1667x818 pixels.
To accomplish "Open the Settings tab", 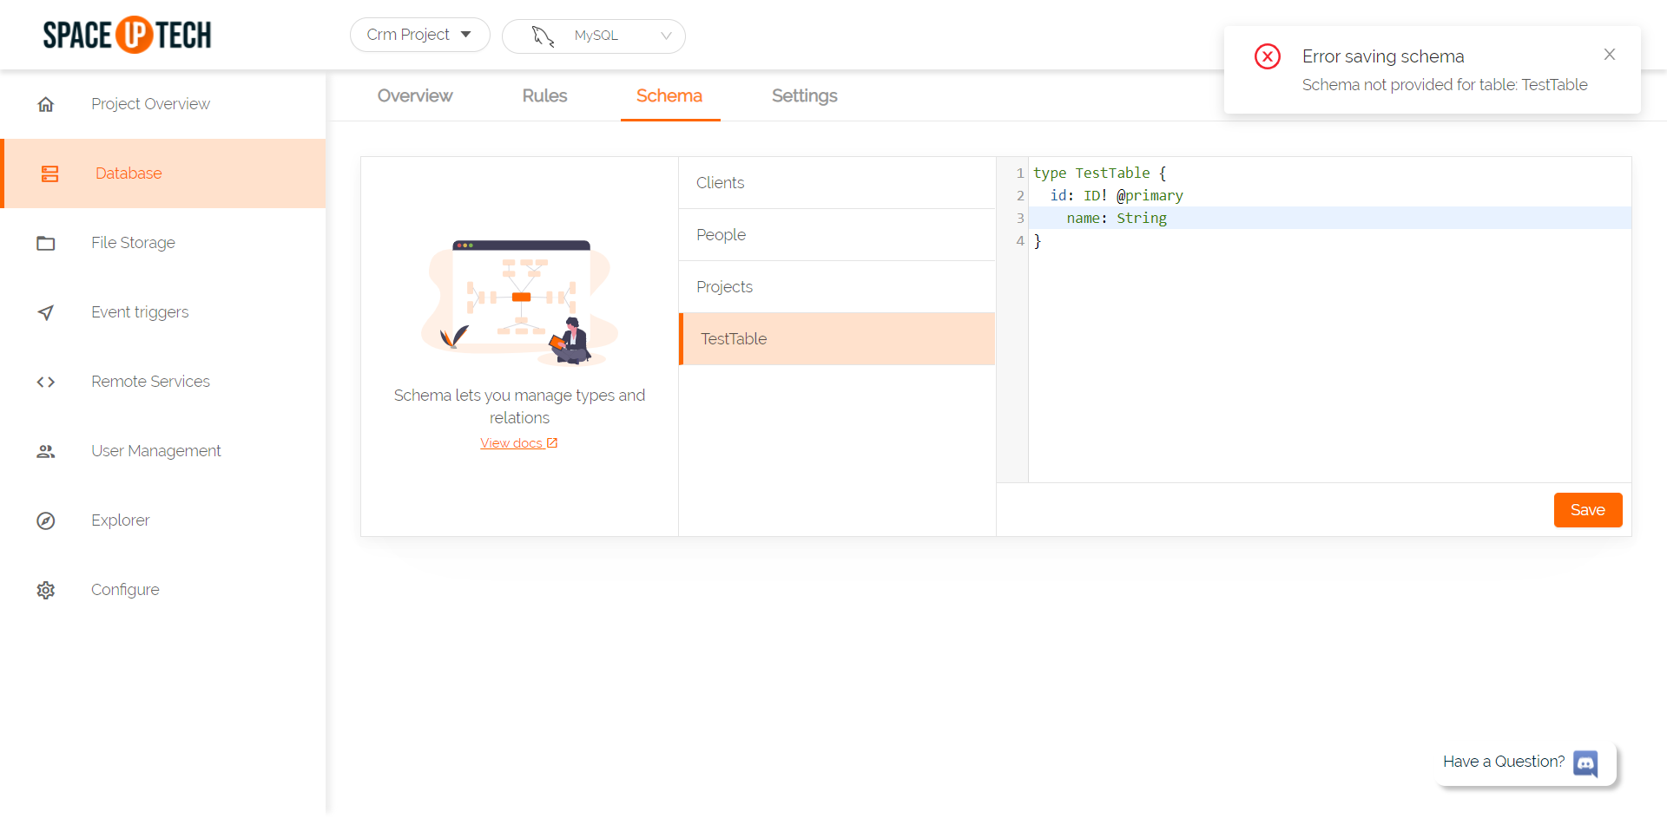I will coord(803,96).
